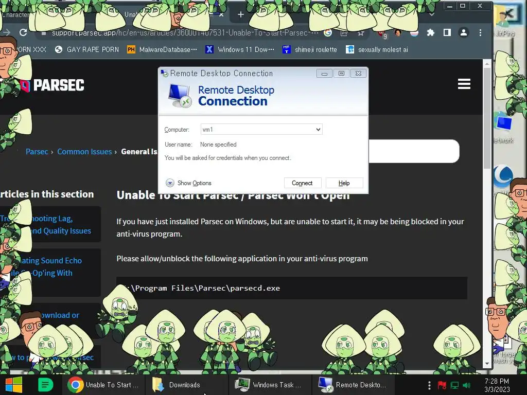527x395 pixels.
Task: Open the Chrome profile avatar
Action: tap(464, 32)
